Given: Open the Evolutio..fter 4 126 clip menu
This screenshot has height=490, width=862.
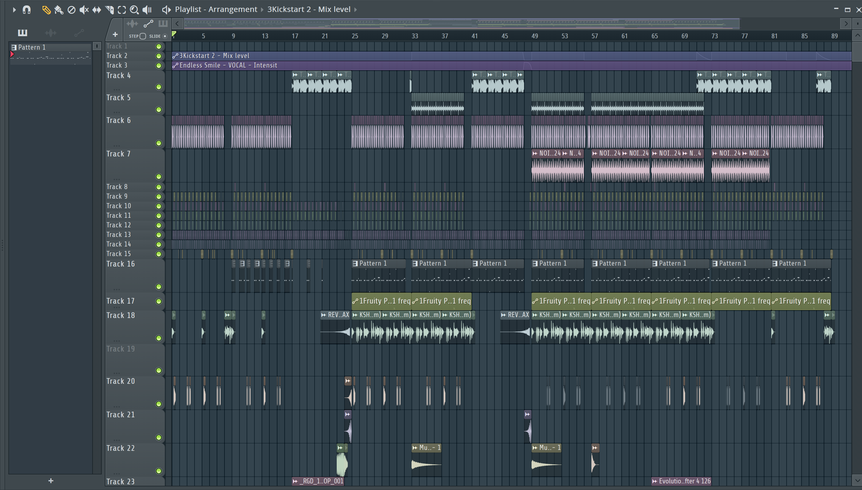Looking at the screenshot, I should point(655,481).
